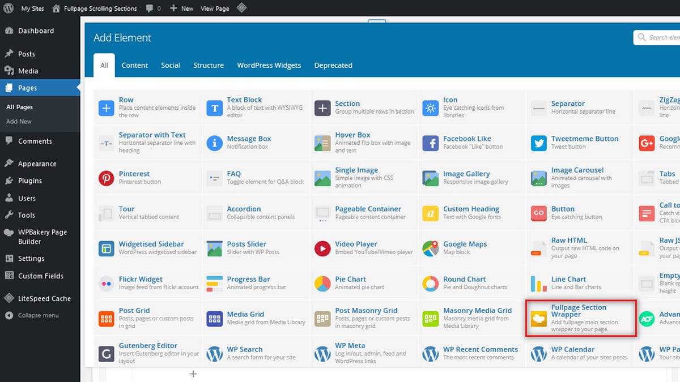The height and width of the screenshot is (382, 680).
Task: Insert the Row element
Action: [148, 108]
